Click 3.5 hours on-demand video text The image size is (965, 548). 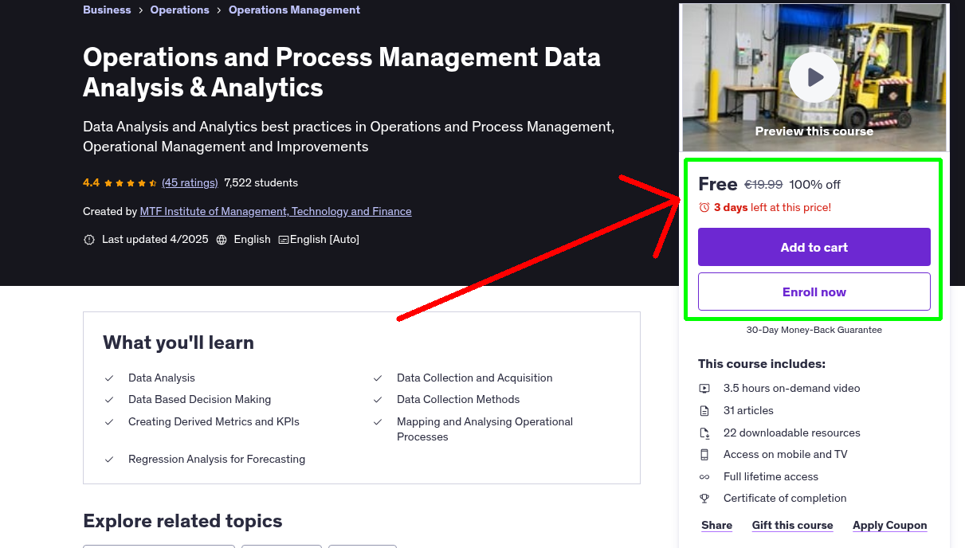792,388
